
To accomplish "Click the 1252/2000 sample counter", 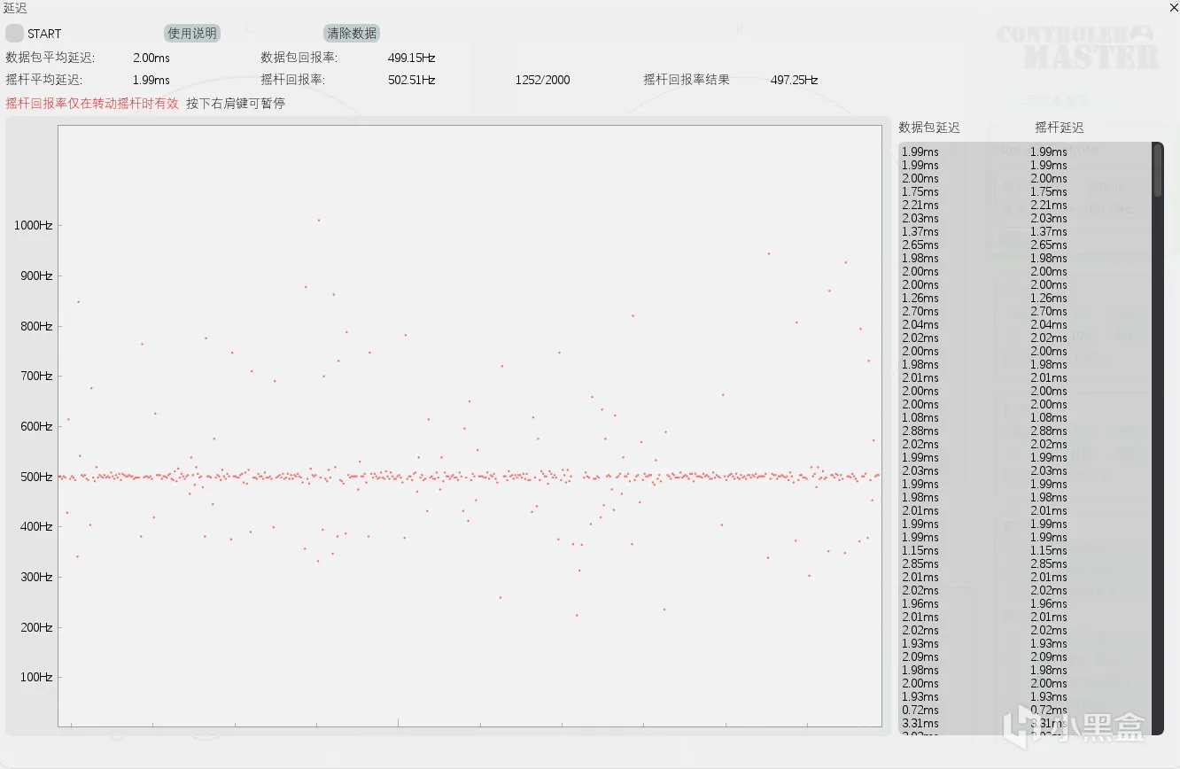I will [542, 80].
